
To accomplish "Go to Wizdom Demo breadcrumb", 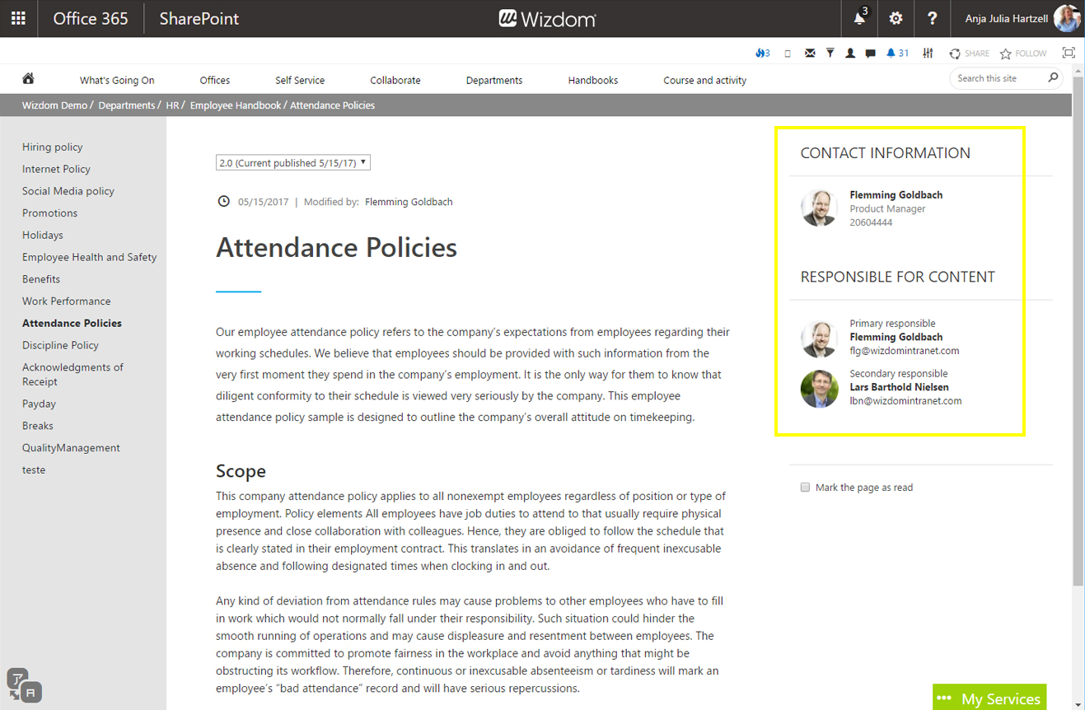I will click(54, 105).
